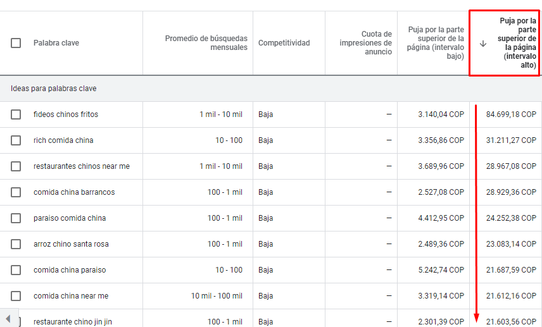This screenshot has width=542, height=327.
Task: Sort by Palabra clave column header
Action: pos(56,43)
